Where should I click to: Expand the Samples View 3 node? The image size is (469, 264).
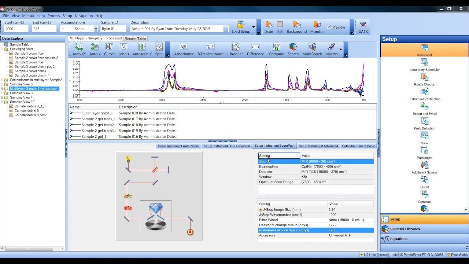(x=2, y=93)
